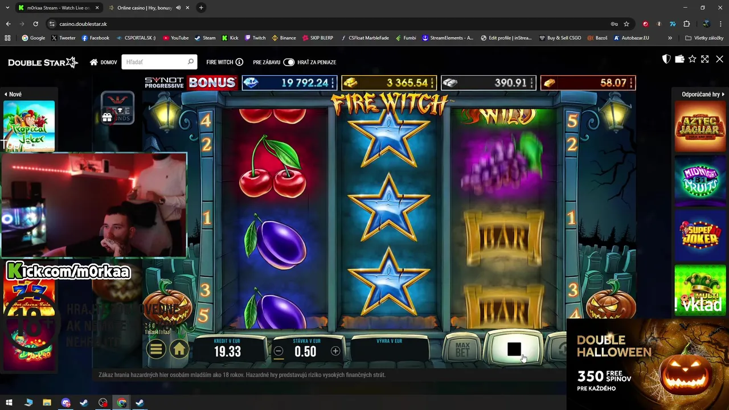The width and height of the screenshot is (729, 410).
Task: Toggle Pre zábavu / Hrať za peniaze switch
Action: pyautogui.click(x=289, y=62)
